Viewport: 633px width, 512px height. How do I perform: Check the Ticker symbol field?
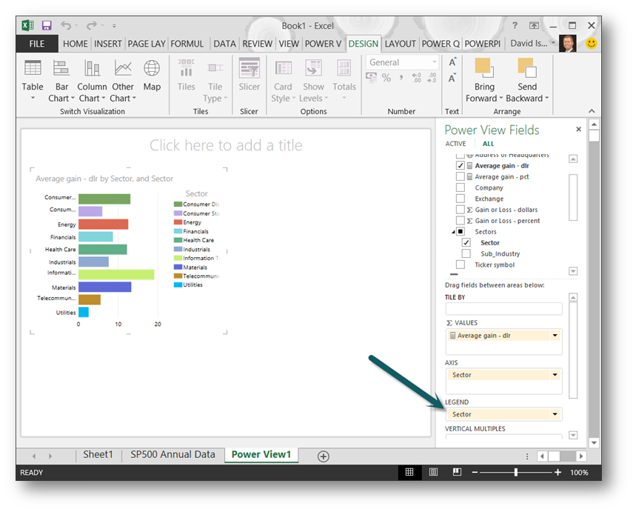[460, 265]
